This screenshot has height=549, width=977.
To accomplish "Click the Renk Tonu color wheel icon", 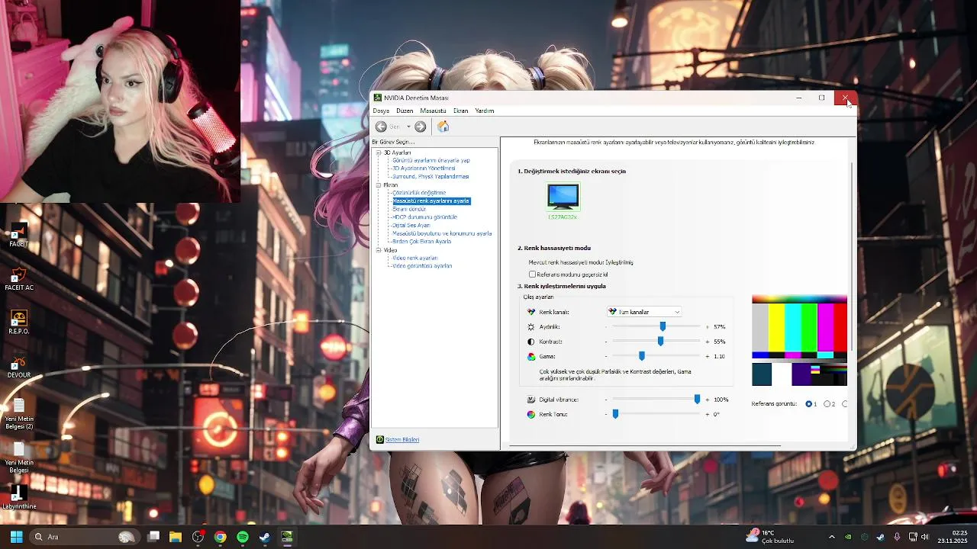I will pyautogui.click(x=531, y=414).
